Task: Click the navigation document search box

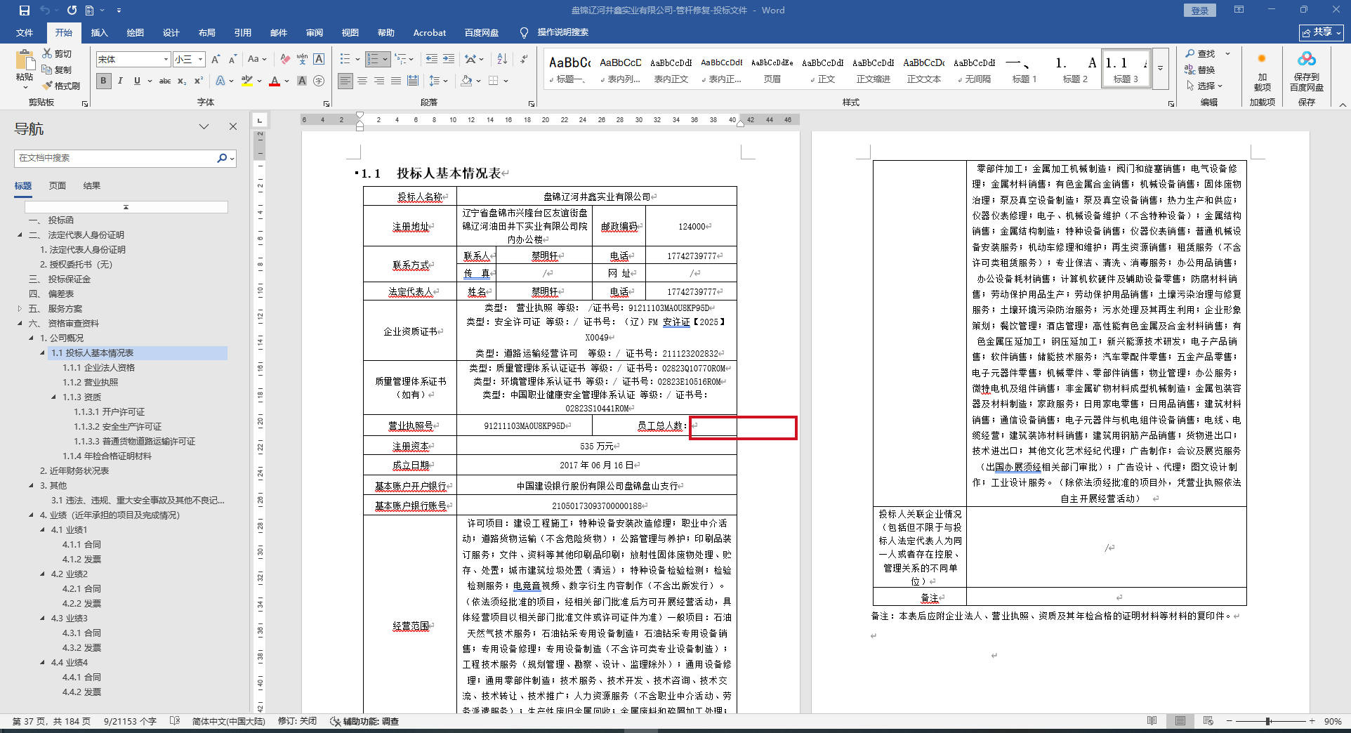Action: (x=116, y=158)
